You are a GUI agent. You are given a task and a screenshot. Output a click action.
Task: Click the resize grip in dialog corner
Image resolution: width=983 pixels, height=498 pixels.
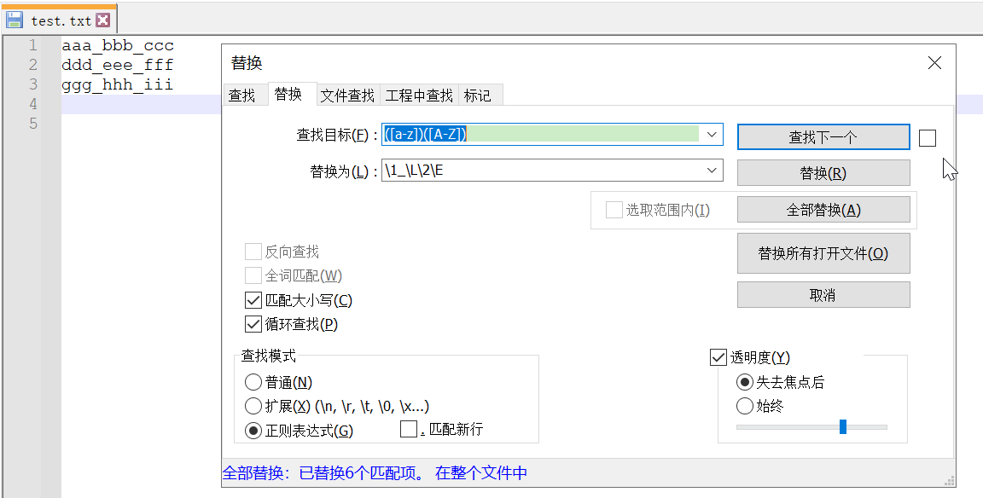(x=948, y=479)
